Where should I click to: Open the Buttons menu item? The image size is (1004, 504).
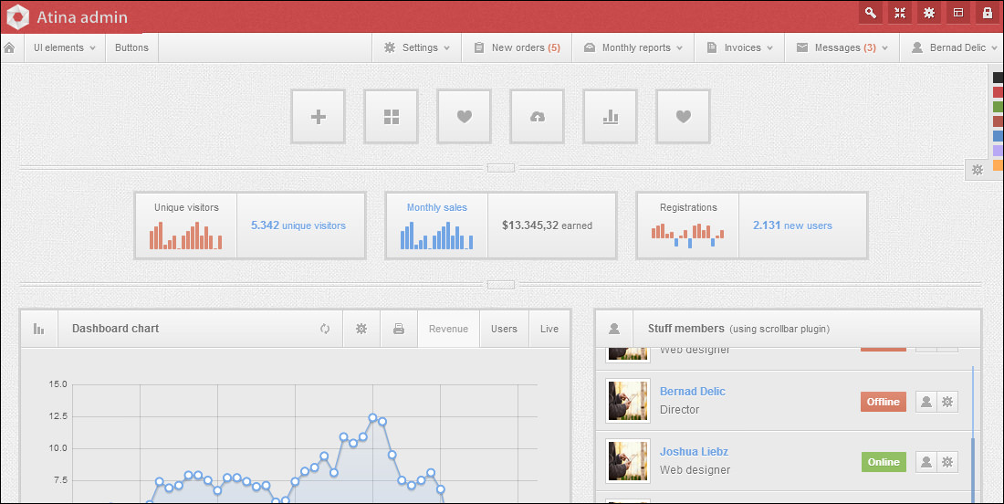click(x=131, y=48)
